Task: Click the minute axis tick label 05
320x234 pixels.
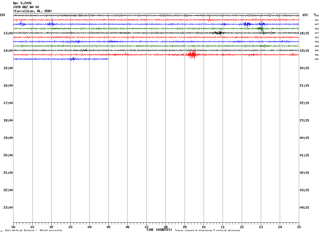Action: [108, 227]
